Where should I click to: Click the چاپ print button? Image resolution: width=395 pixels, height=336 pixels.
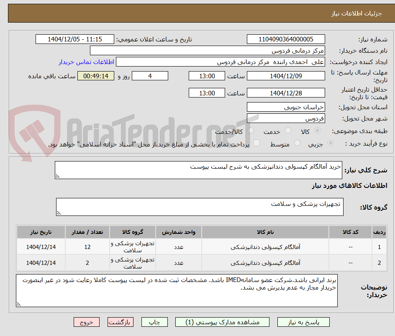[154, 322]
